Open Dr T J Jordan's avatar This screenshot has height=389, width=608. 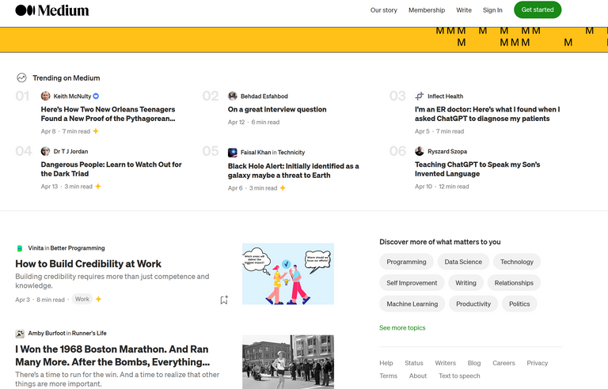click(x=45, y=151)
